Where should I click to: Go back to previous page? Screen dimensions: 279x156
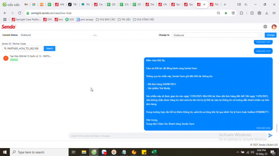tap(5, 13)
